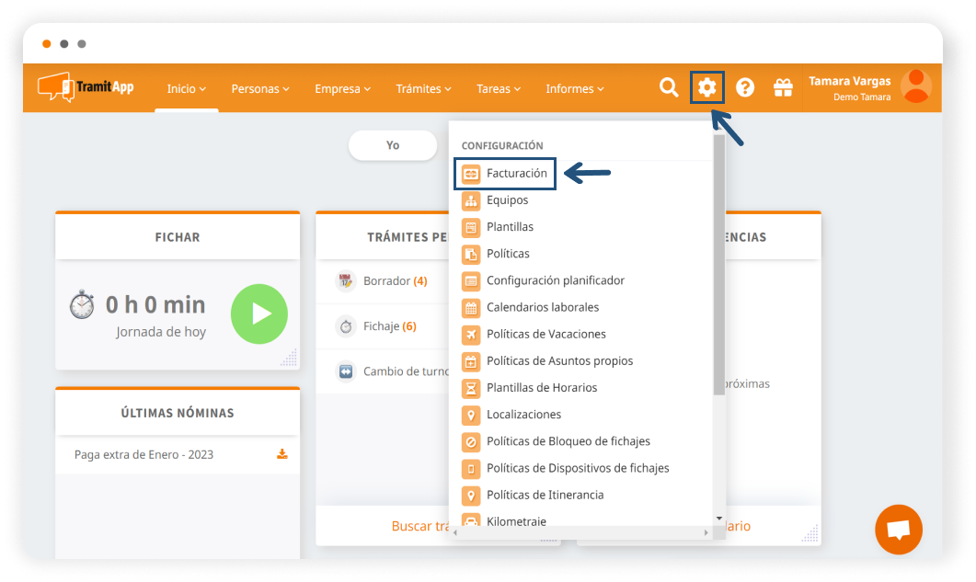Open the help question mark icon

coord(745,87)
